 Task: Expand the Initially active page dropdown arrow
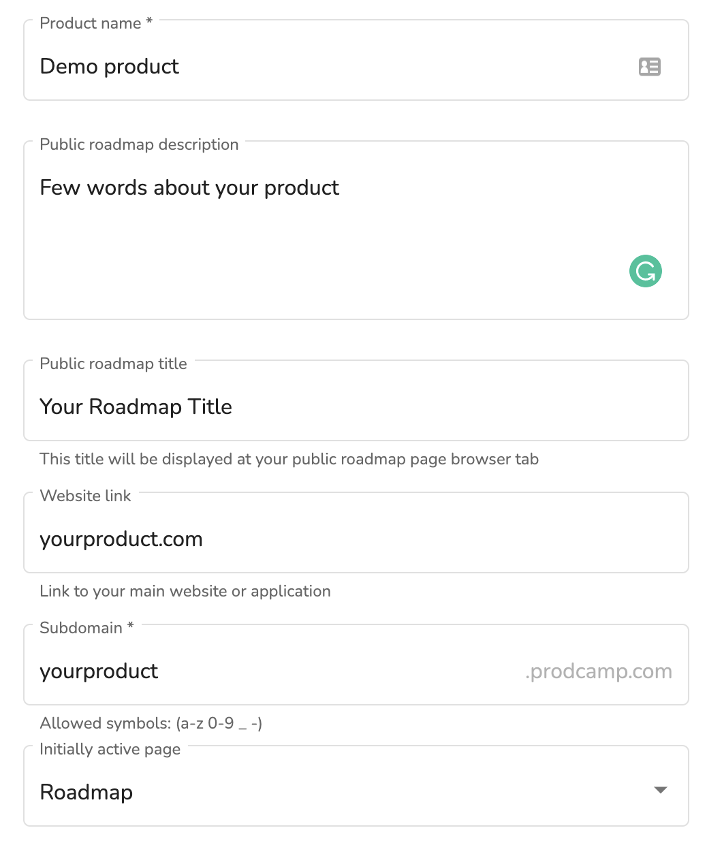pos(660,790)
